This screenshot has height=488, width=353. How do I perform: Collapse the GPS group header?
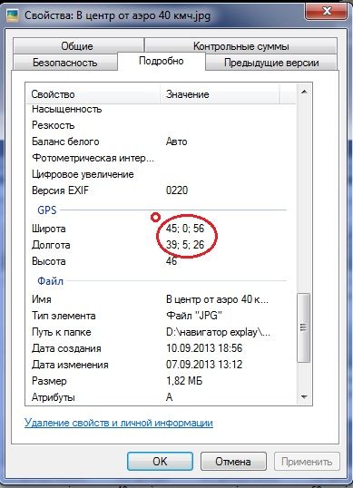47,210
